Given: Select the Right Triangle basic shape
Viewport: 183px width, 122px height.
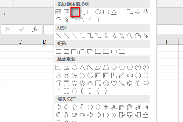Looking at the screenshot, I should [90, 67].
